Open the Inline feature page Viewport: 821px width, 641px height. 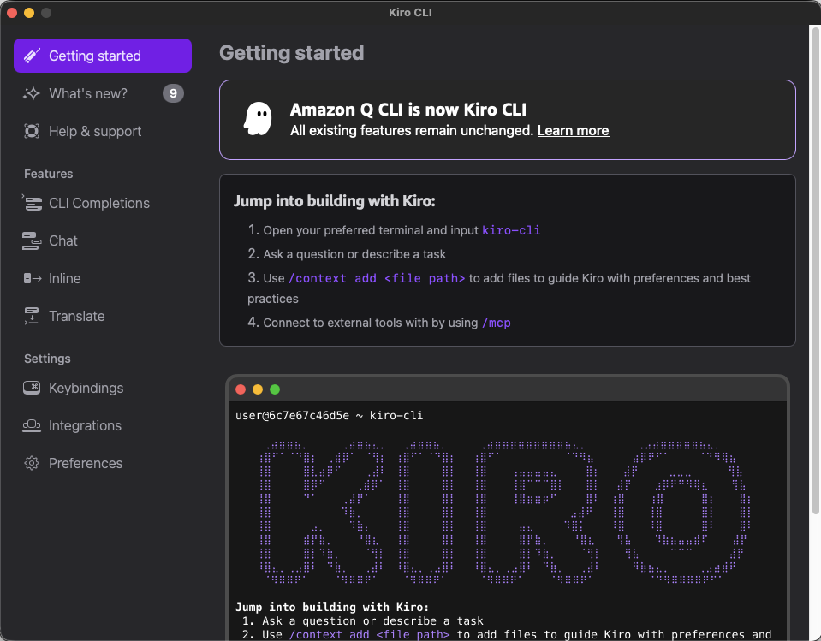[x=103, y=278]
